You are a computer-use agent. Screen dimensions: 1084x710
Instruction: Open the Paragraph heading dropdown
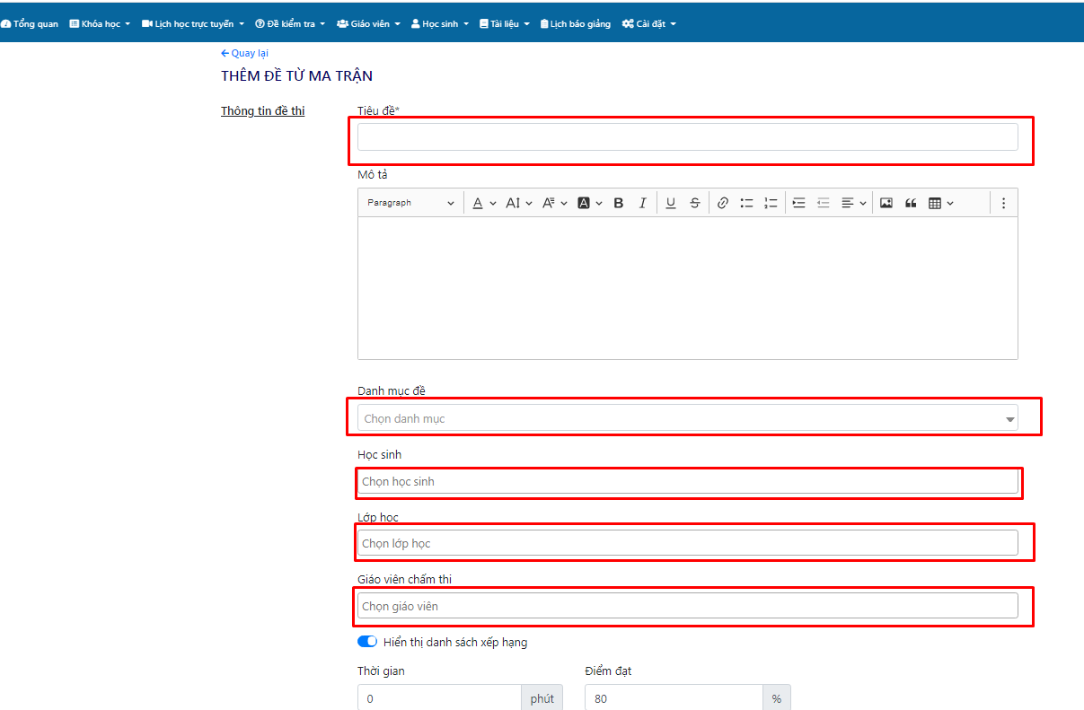click(410, 203)
